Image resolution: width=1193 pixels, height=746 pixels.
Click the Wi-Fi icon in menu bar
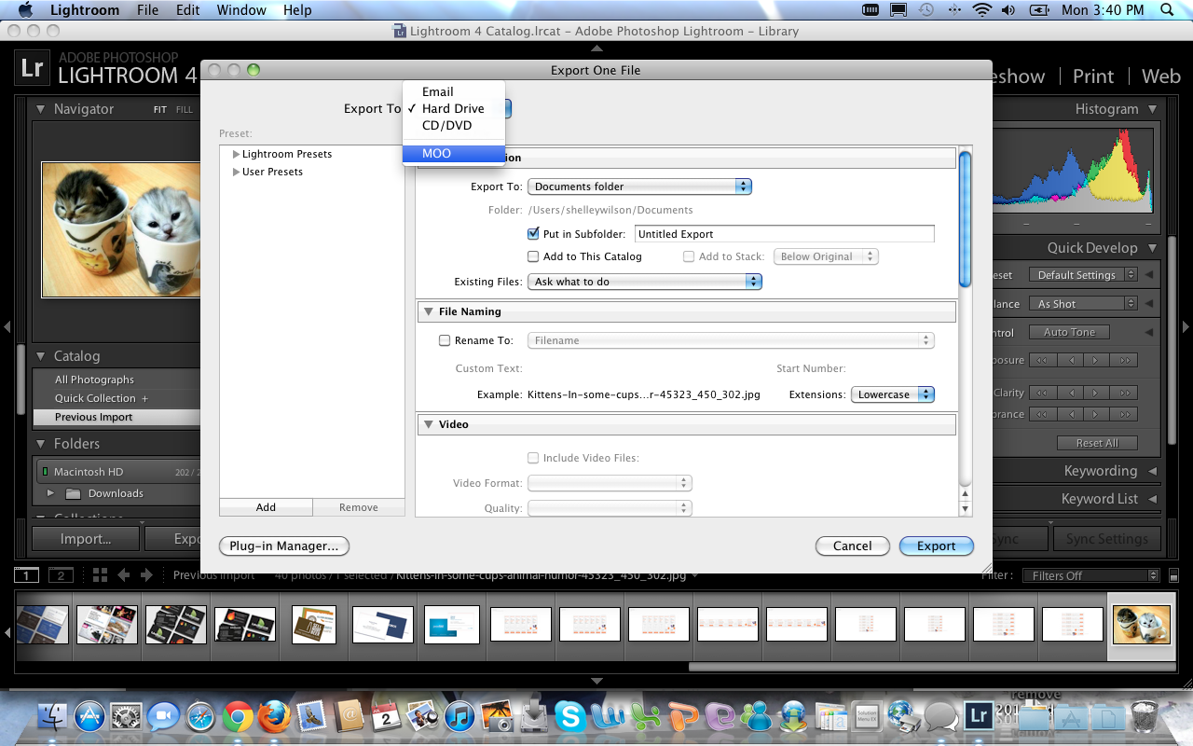click(981, 10)
